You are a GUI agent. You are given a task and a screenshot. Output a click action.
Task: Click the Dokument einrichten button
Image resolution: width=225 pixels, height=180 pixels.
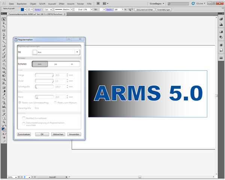(145, 10)
